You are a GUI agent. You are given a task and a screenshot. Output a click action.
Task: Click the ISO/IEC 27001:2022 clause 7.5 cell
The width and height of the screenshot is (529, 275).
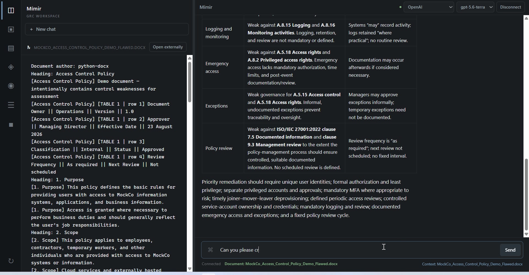pos(294,148)
